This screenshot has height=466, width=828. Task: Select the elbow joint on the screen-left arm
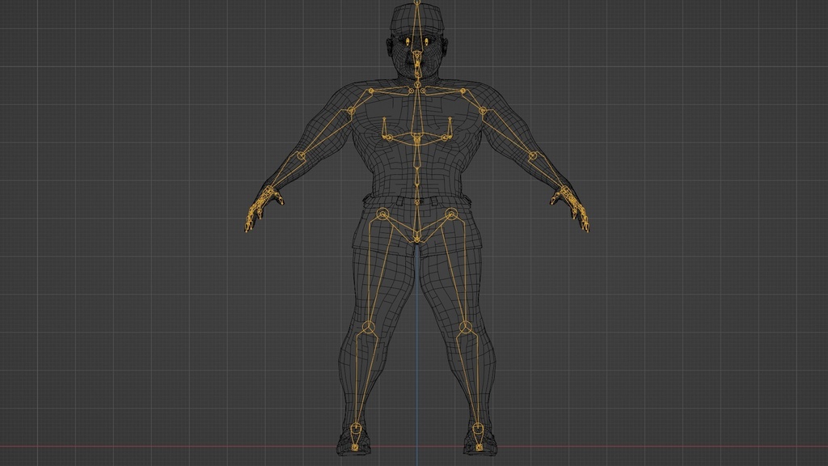[301, 156]
